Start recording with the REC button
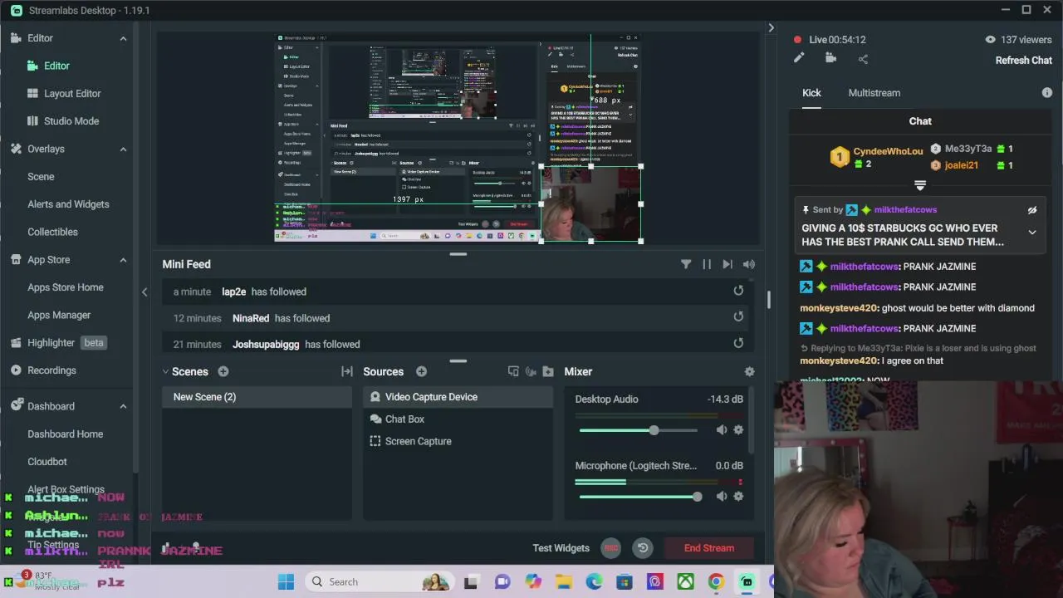Image resolution: width=1063 pixels, height=598 pixels. [x=611, y=548]
